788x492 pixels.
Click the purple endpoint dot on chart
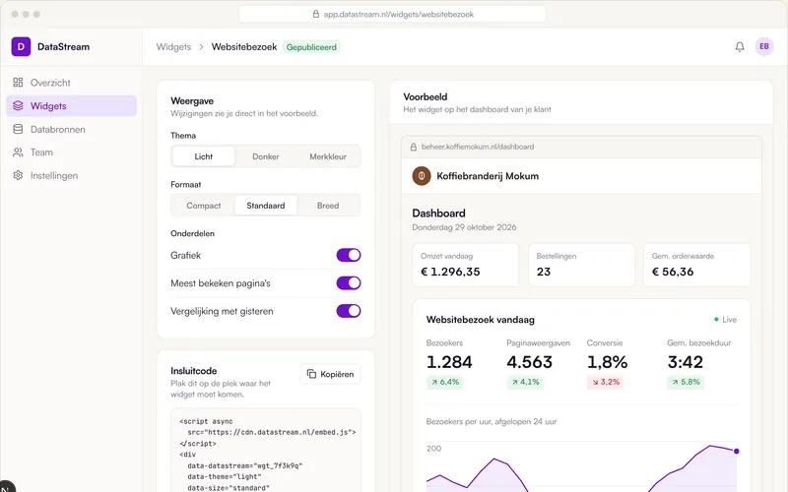point(736,452)
